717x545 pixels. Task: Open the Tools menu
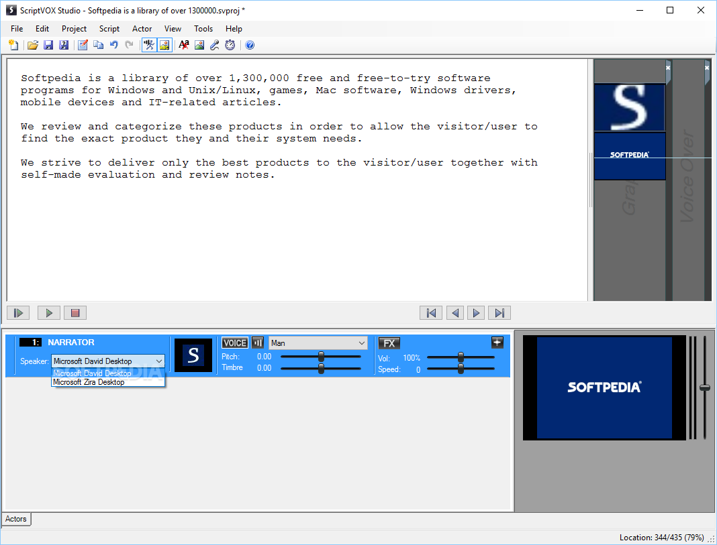pos(203,29)
